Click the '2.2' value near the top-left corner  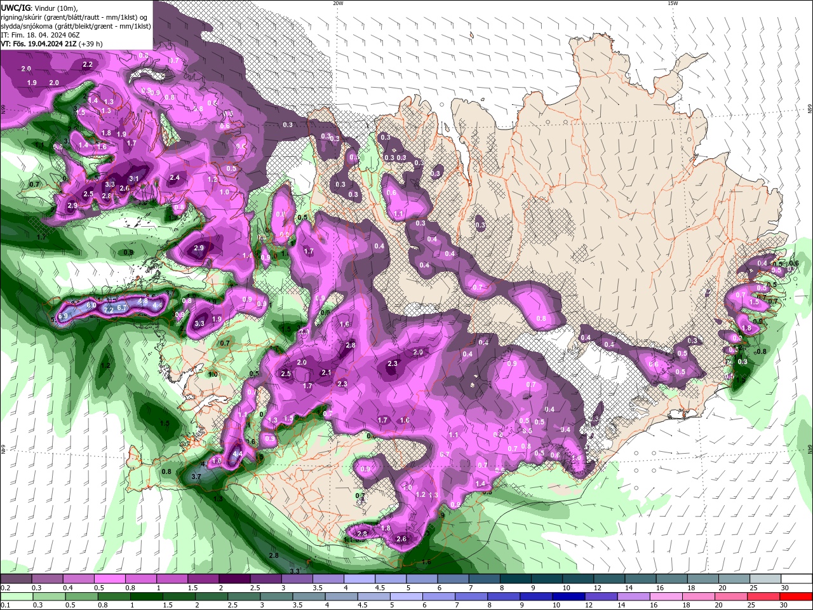tap(88, 64)
